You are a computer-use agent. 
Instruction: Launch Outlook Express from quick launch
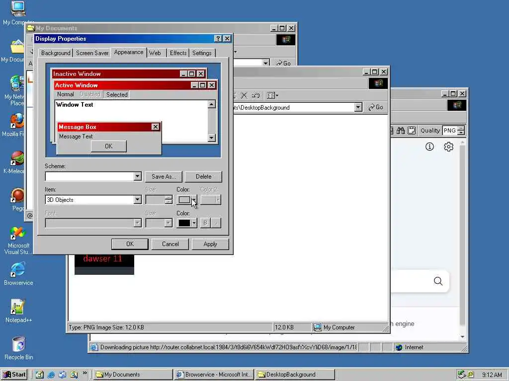62,375
